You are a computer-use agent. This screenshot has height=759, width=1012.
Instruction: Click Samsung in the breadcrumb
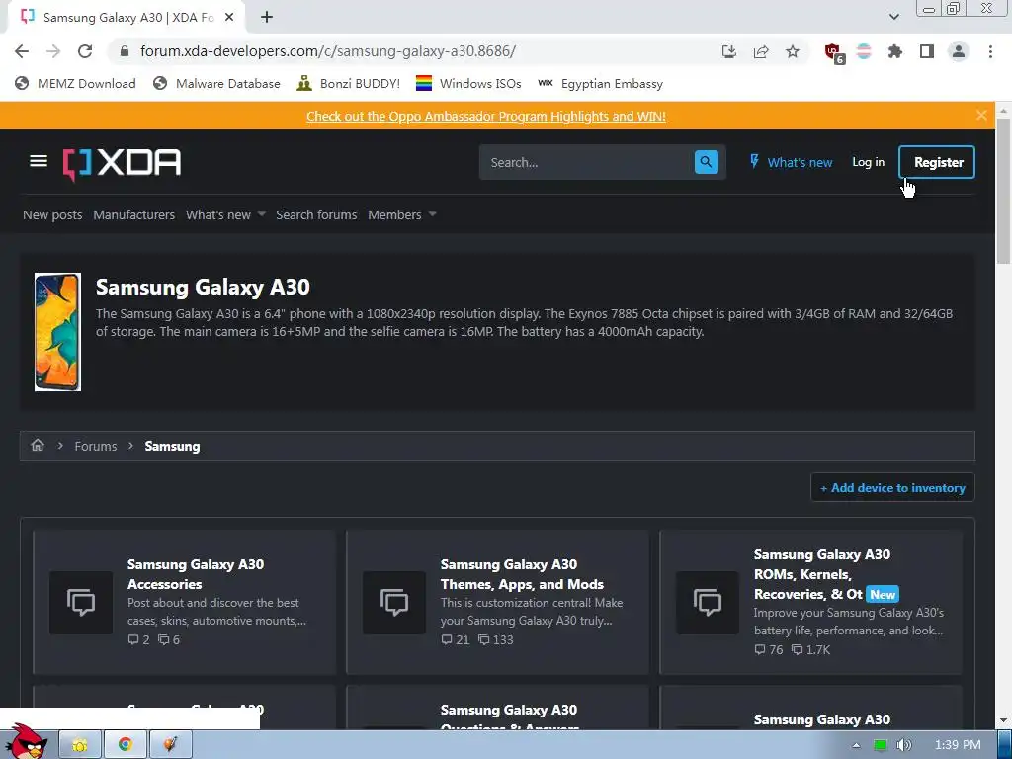172,446
